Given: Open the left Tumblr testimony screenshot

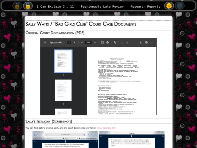Looking at the screenshot, I should [x=65, y=140].
